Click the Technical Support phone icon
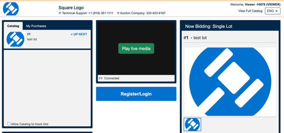Viewport: 284px width, 133px height. coord(60,13)
